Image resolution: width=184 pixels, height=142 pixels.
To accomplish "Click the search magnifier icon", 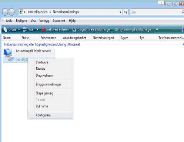I will pos(183,12).
